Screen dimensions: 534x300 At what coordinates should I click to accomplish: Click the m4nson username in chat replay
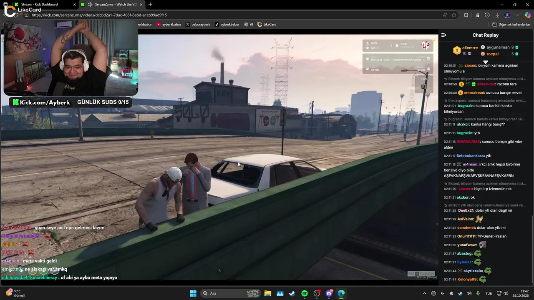[470, 165]
